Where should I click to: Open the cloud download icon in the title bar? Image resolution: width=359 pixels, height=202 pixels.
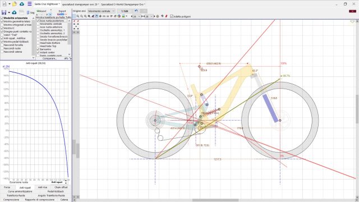tap(22, 4)
